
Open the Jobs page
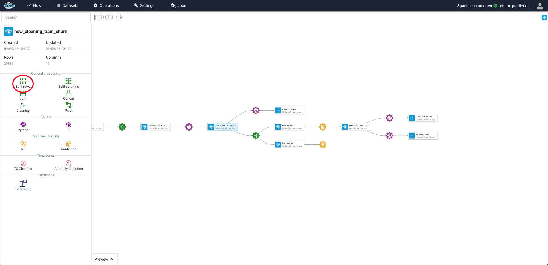178,5
